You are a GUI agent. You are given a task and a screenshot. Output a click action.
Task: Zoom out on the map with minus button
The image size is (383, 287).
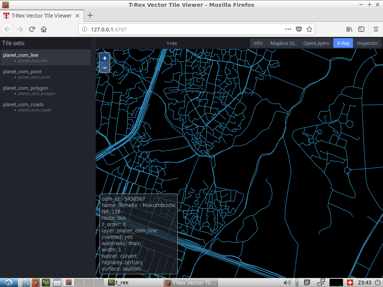pyautogui.click(x=105, y=68)
